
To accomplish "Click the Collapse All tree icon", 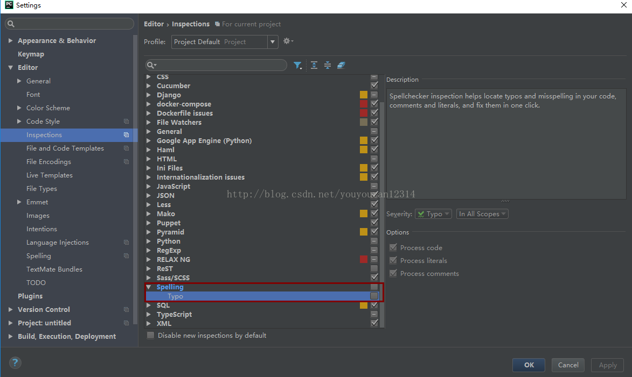I will click(x=328, y=65).
